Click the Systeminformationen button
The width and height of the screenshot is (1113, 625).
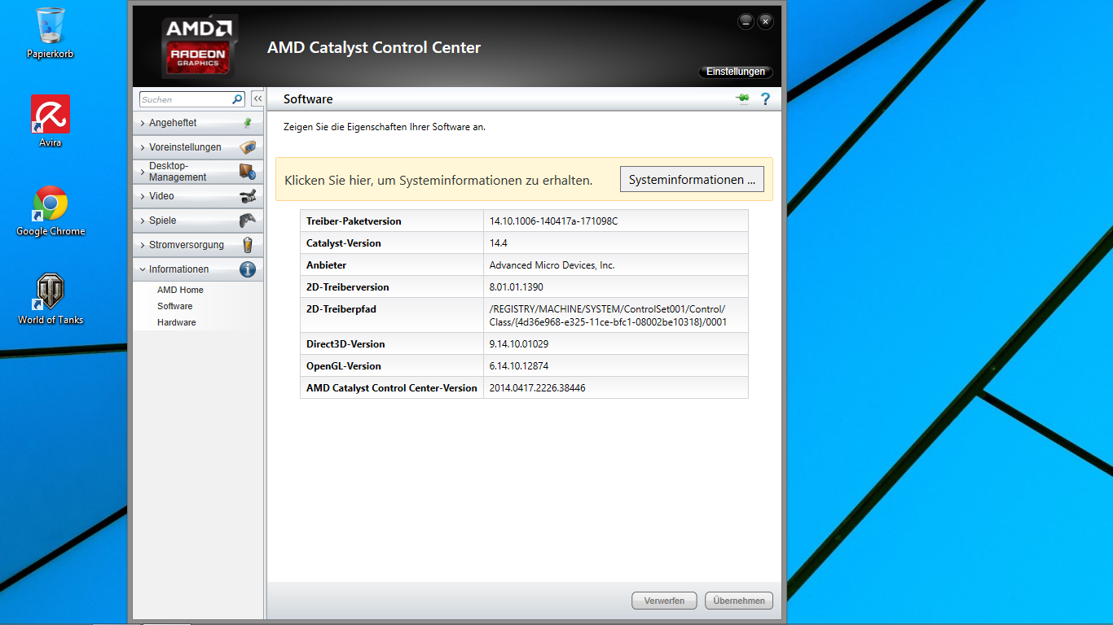(x=692, y=179)
